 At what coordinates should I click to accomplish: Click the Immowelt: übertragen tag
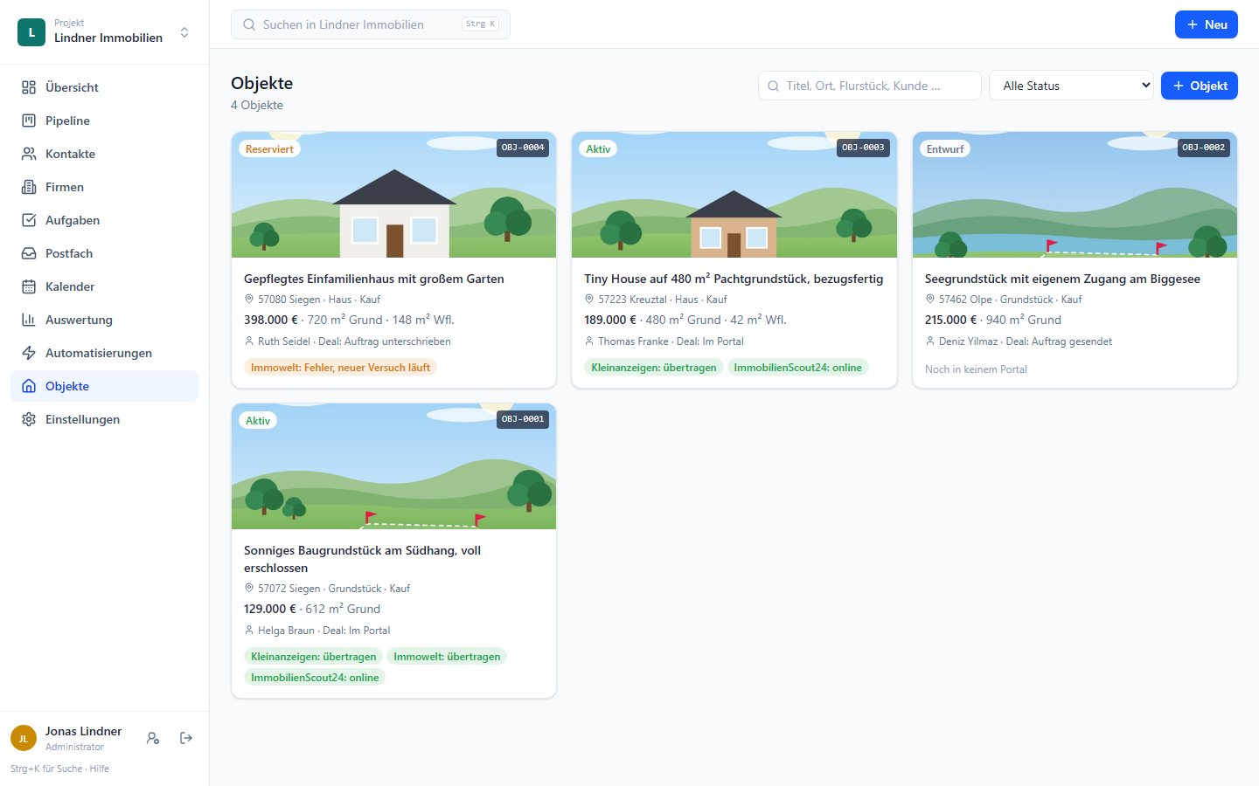pos(447,657)
